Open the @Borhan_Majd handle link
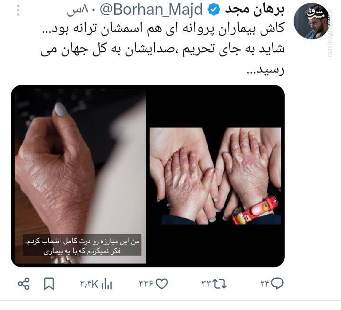The image size is (341, 310). (151, 10)
